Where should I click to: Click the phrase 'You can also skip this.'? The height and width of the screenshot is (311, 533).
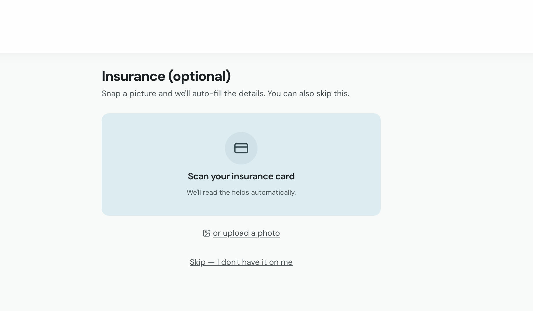pyautogui.click(x=308, y=94)
